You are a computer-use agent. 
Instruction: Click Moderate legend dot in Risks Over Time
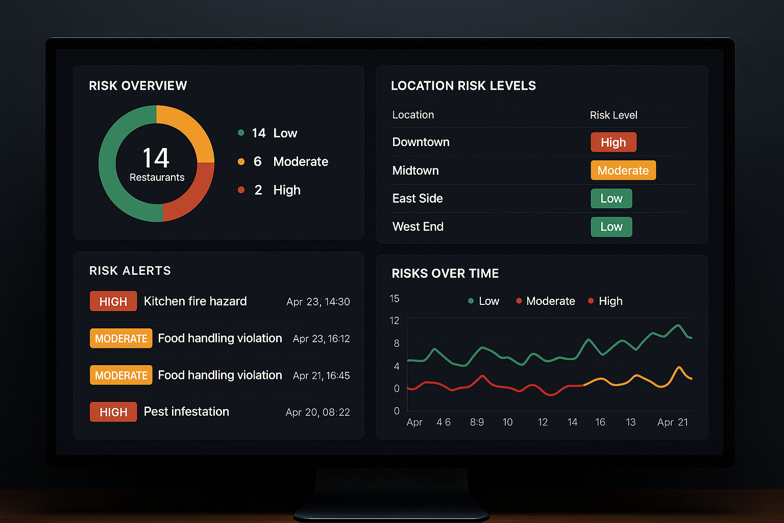point(519,301)
